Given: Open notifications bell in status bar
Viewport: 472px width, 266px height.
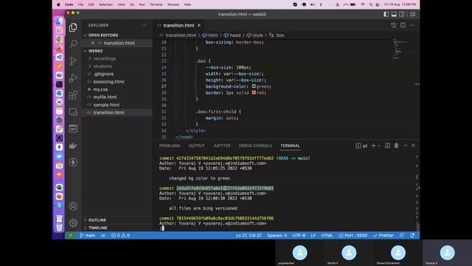Looking at the screenshot, I should pos(412,236).
